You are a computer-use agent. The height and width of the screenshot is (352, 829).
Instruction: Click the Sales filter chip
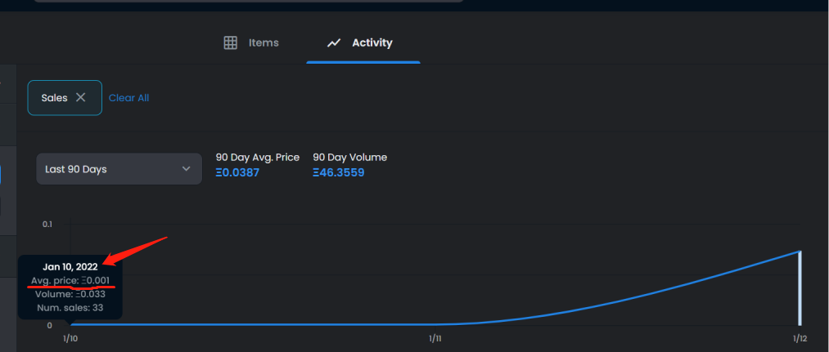tap(54, 97)
